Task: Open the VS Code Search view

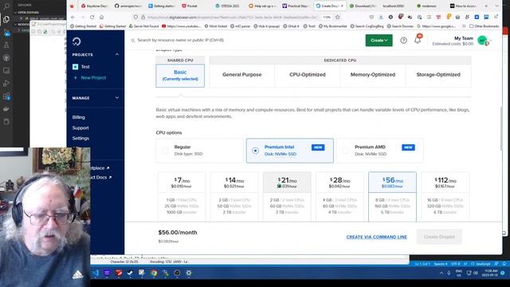Action: pos(6,6)
